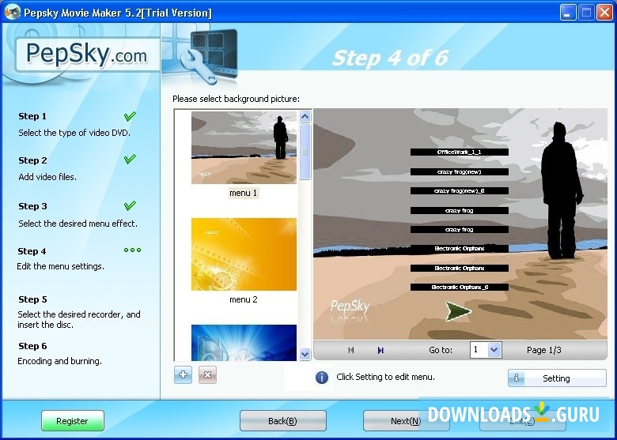Click the Step 1 green checkmark
Viewport: 617px width, 440px height.
click(130, 116)
